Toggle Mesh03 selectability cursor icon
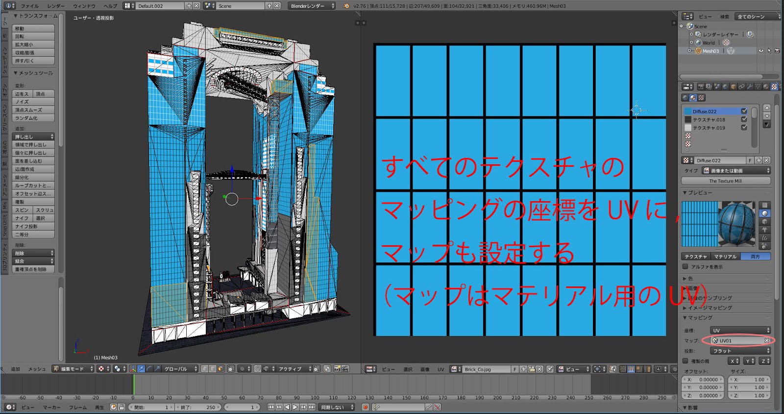784x414 pixels. tap(769, 51)
